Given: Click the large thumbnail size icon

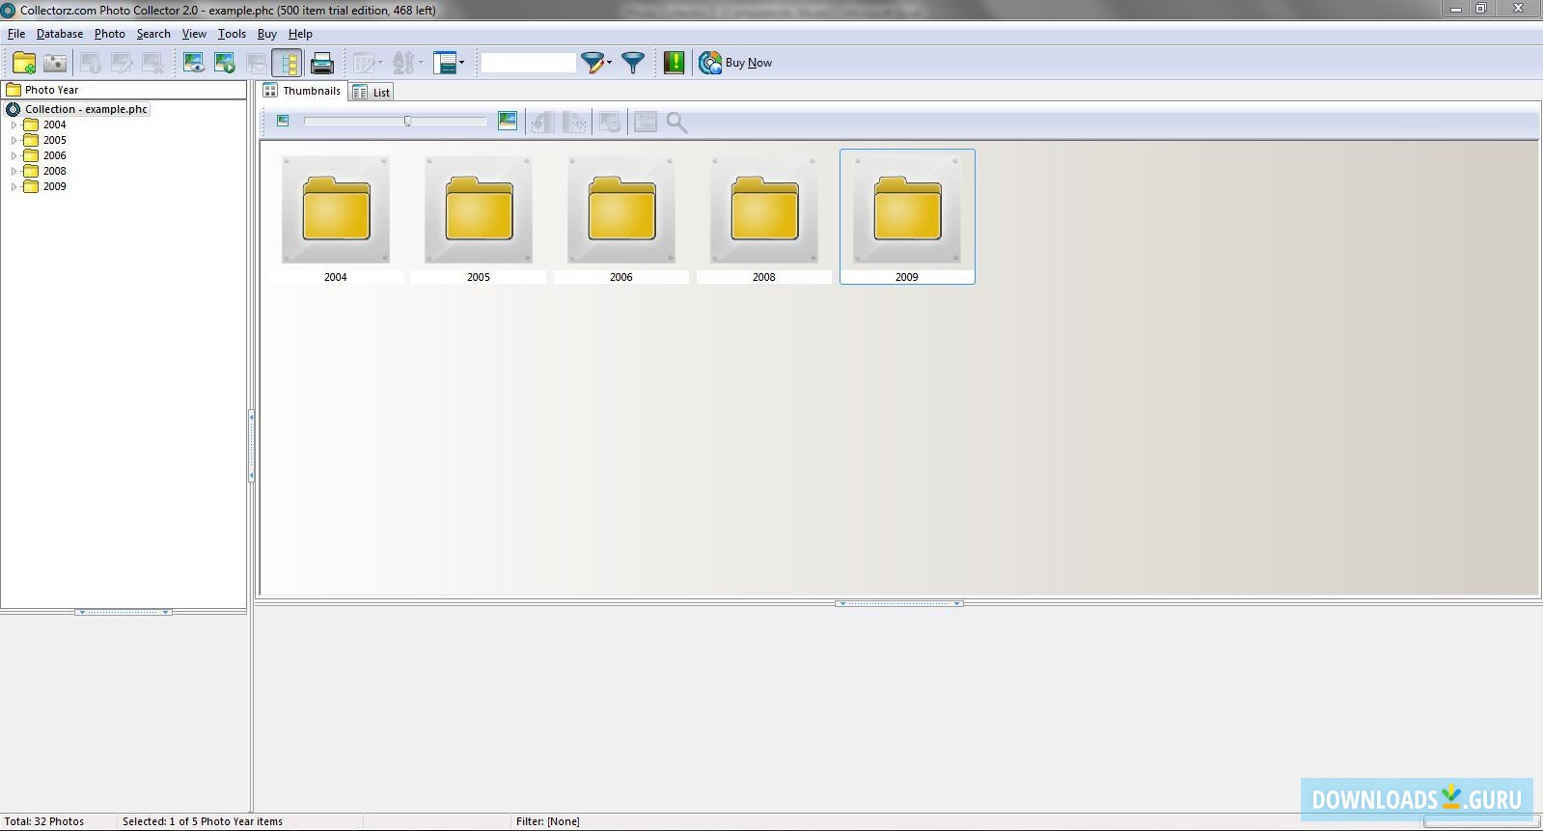Looking at the screenshot, I should (x=508, y=121).
